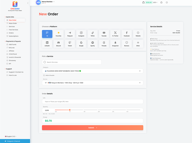
Task: Open the Orders sidebar item
Action: point(10,33)
